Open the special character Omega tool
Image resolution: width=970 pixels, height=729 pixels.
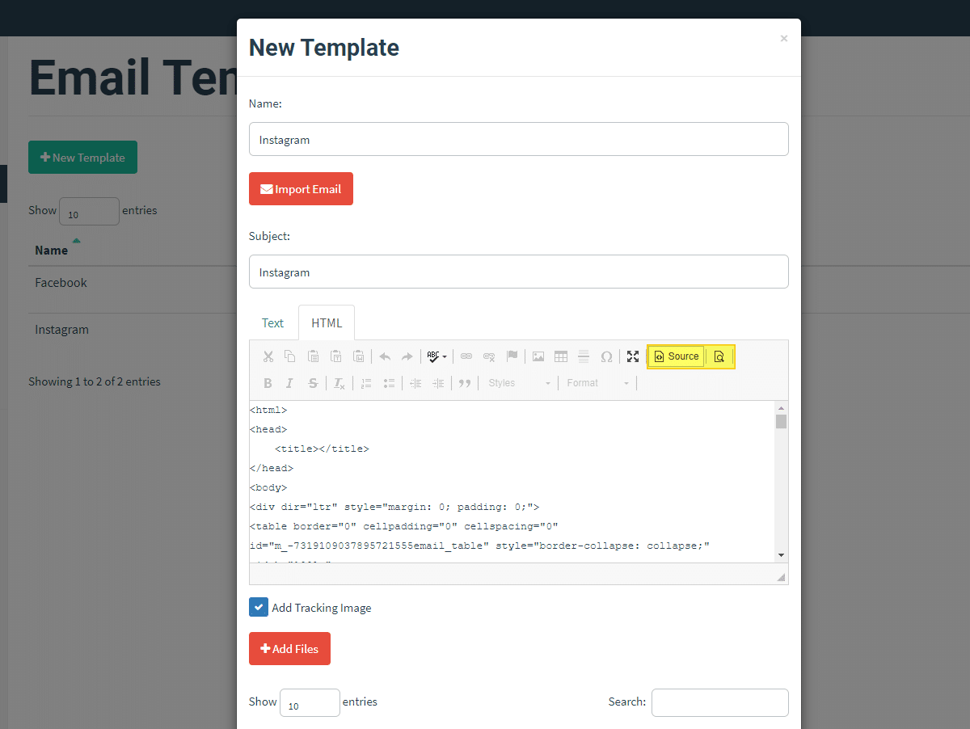coord(606,356)
